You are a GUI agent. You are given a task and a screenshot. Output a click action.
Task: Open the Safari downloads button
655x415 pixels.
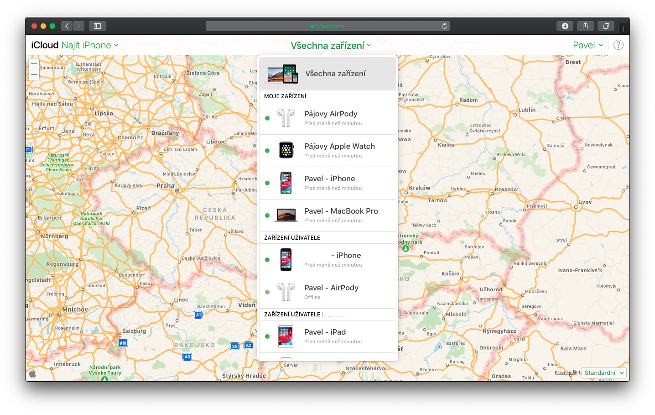click(x=565, y=26)
